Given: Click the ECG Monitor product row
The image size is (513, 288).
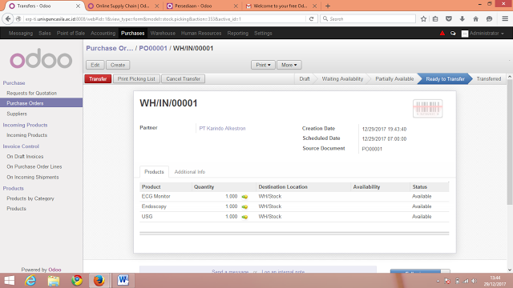Looking at the screenshot, I should [x=294, y=196].
